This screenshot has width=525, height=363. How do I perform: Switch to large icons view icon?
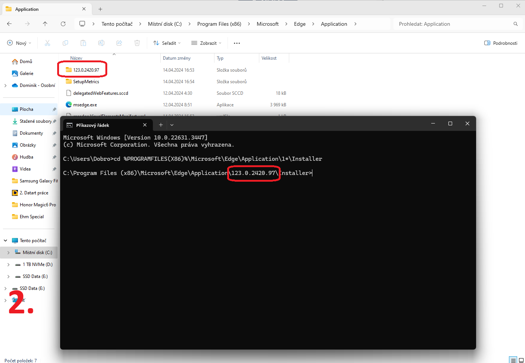tap(521, 360)
